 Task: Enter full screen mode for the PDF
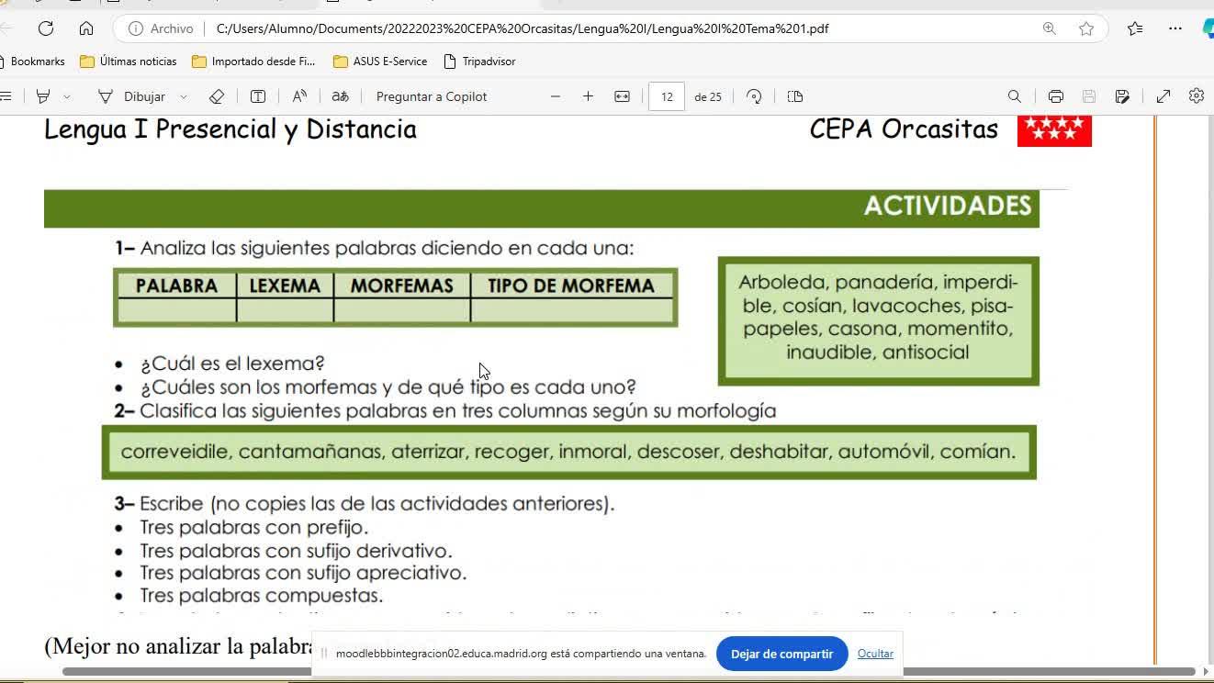click(1163, 96)
